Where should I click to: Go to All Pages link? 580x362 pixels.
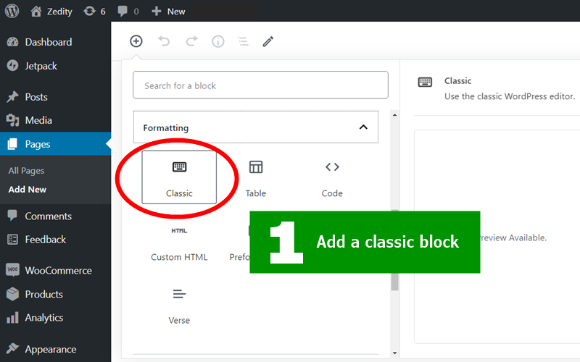pyautogui.click(x=26, y=171)
